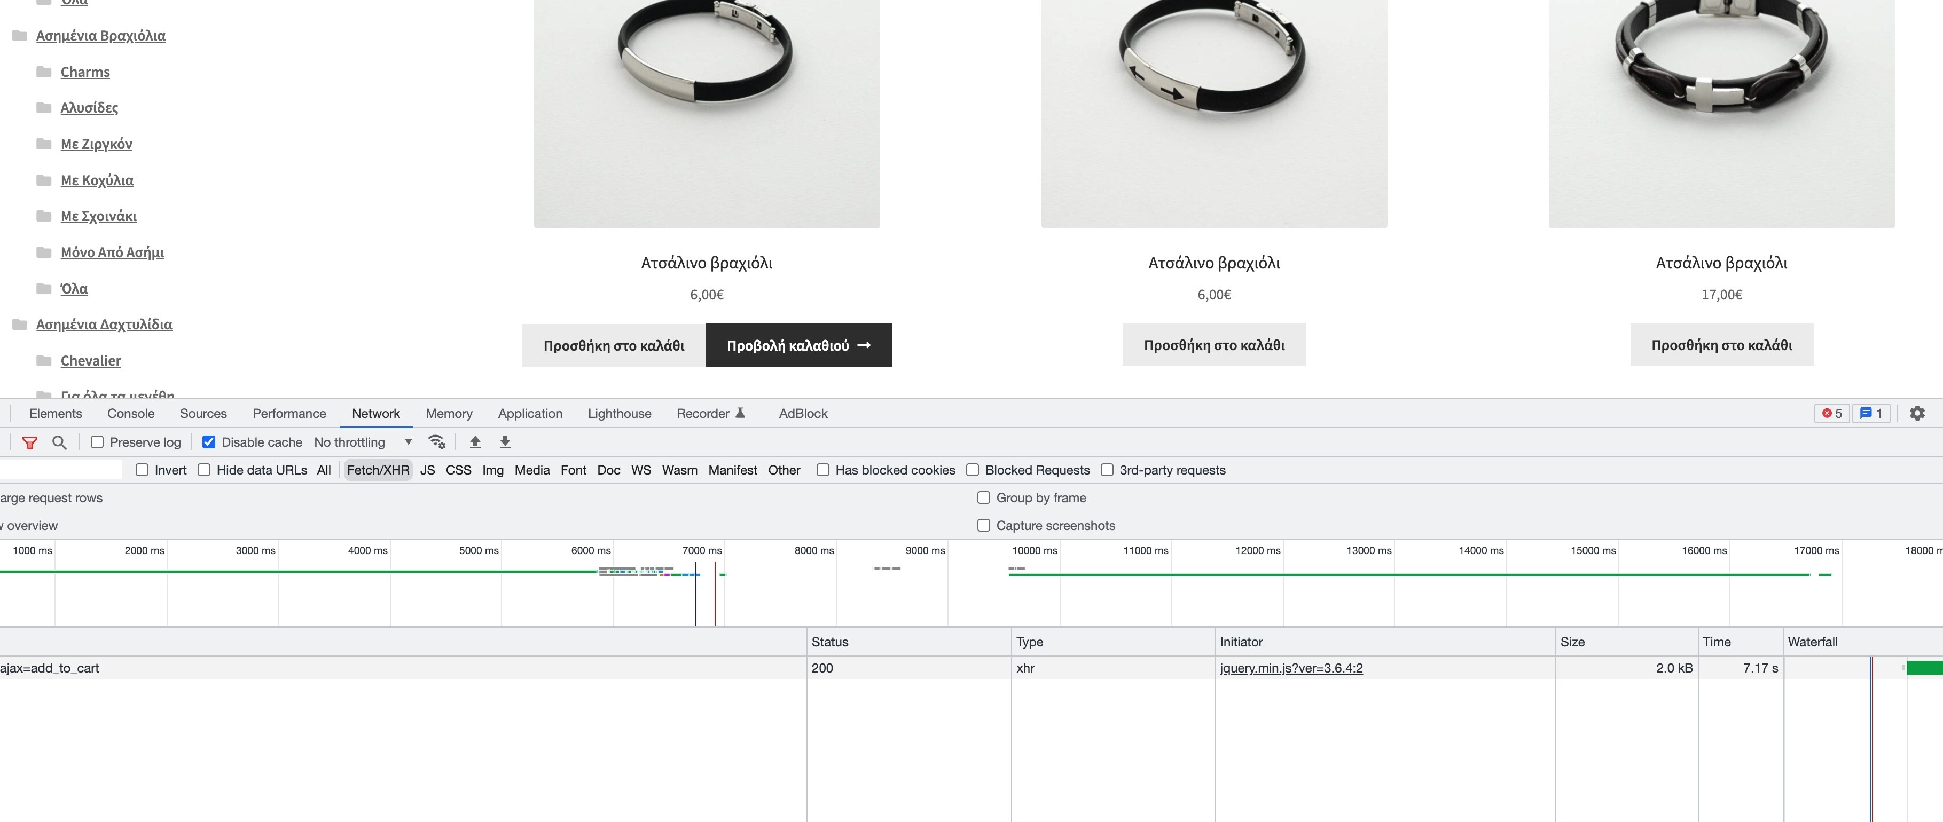Enable the Preserve log checkbox

tap(97, 442)
